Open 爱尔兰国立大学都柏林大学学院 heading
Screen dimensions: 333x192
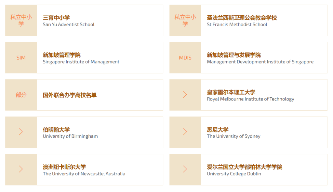point(245,167)
